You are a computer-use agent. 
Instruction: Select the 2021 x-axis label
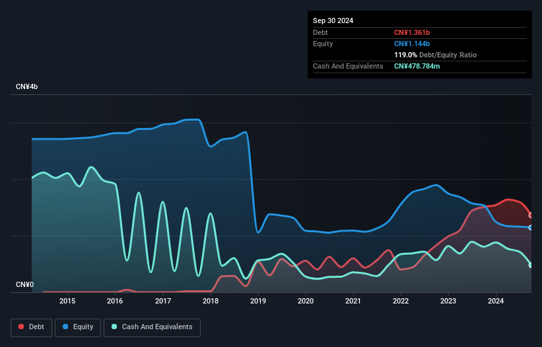coord(353,301)
